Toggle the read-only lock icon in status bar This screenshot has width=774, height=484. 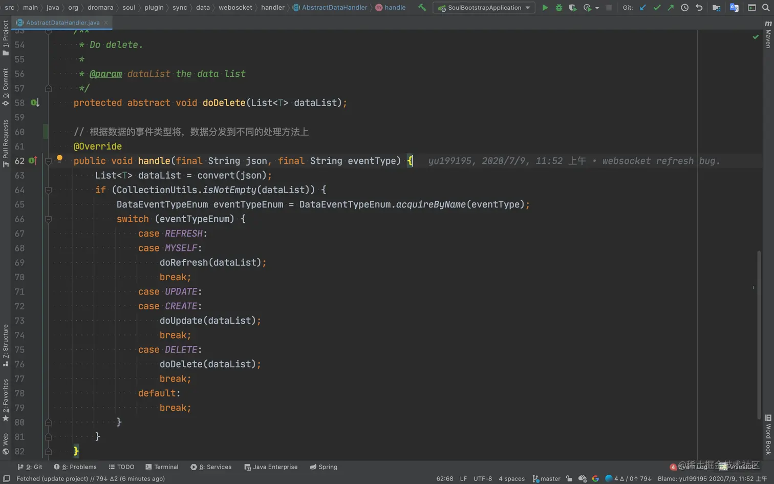pos(569,479)
